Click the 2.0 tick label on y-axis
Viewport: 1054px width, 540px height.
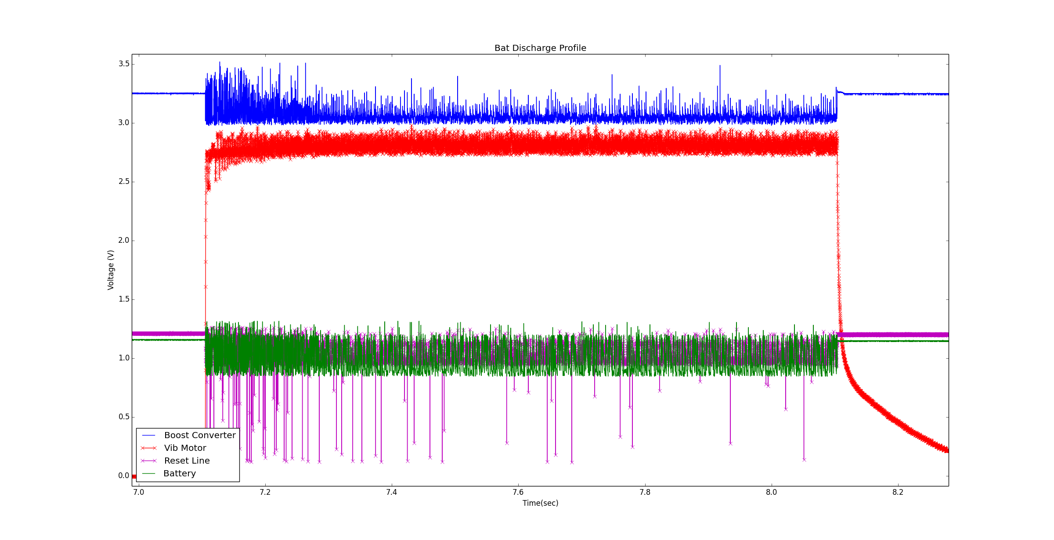pos(124,241)
